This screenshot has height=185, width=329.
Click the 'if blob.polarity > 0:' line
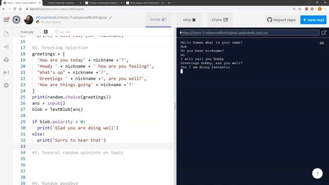tap(59, 122)
